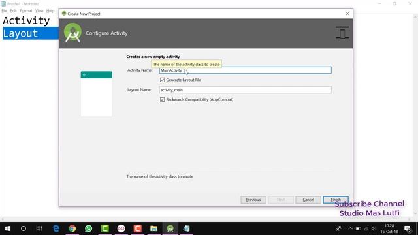Open the clock and date in taskbar
Image resolution: width=418 pixels, height=235 pixels.
tap(389, 228)
